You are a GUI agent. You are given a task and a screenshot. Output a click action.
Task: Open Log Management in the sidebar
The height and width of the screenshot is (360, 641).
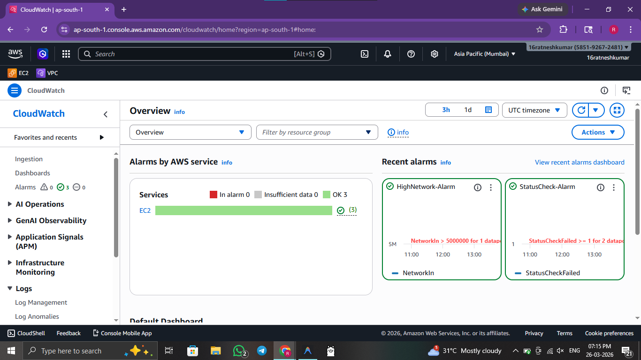pyautogui.click(x=41, y=303)
